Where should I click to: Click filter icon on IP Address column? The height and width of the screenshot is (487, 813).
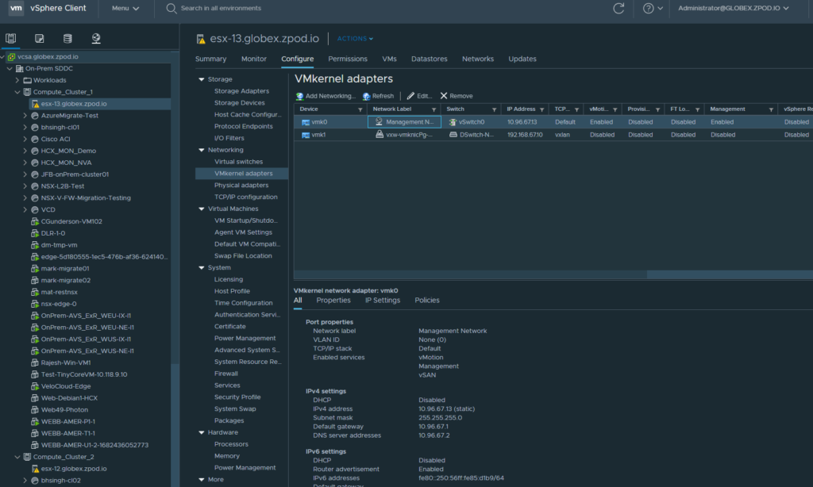[x=541, y=109]
